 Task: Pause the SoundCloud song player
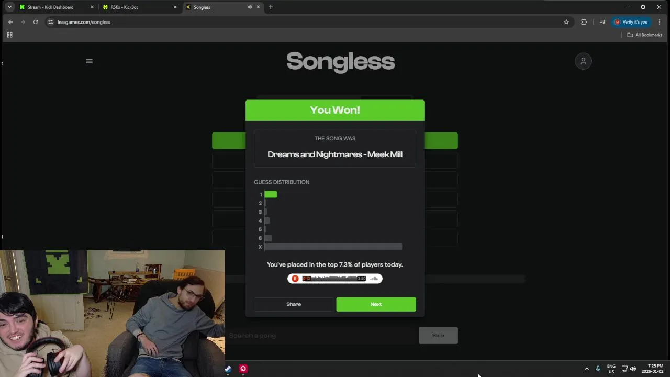point(295,279)
